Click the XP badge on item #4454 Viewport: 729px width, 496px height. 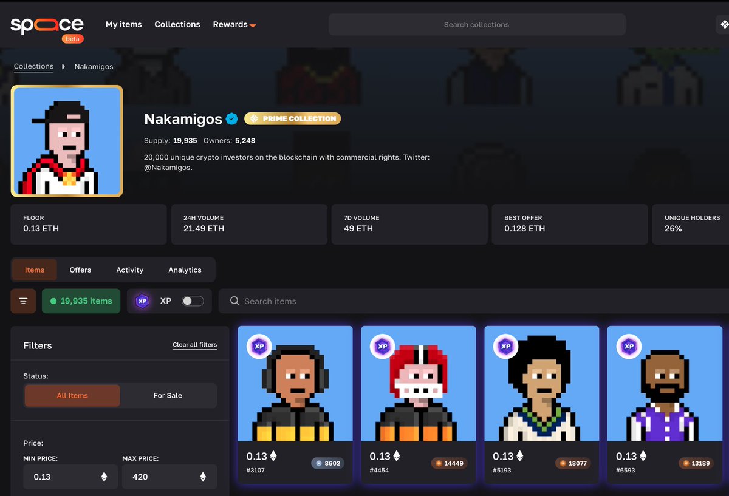pyautogui.click(x=382, y=347)
